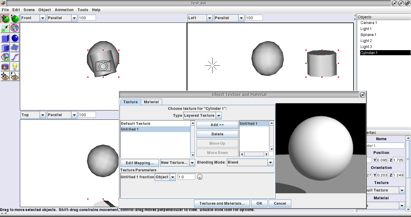Screen dimensions: 411x217
Task: Select the Rotate Object tool
Action: [x=15, y=19]
